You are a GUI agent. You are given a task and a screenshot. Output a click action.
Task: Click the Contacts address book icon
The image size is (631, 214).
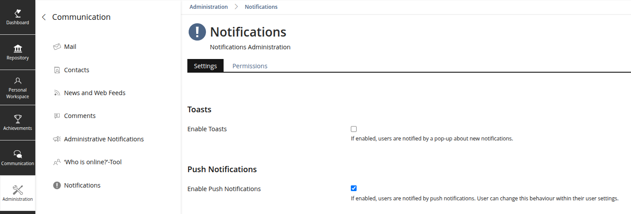point(57,70)
